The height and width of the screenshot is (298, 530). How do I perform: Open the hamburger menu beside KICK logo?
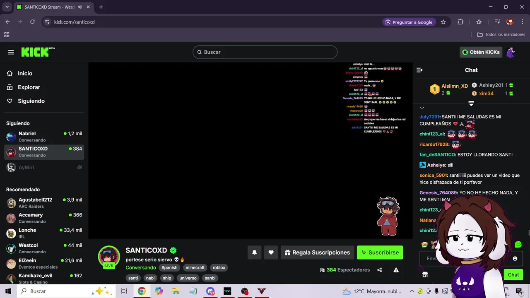[x=11, y=52]
